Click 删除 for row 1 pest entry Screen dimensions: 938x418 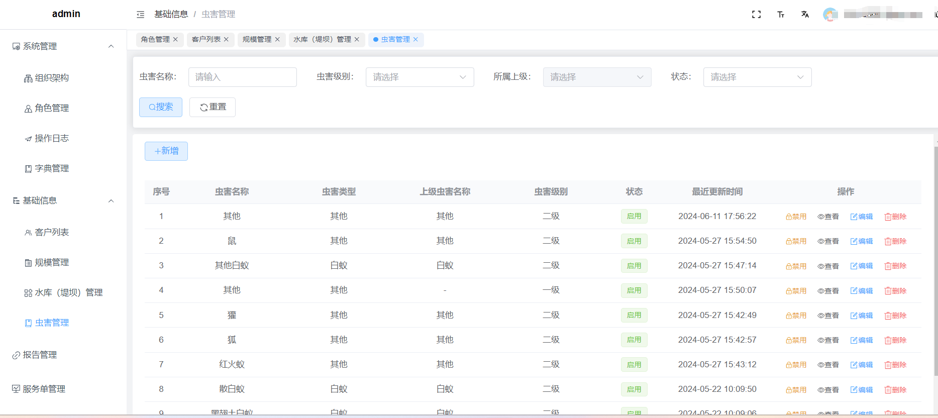(x=895, y=217)
